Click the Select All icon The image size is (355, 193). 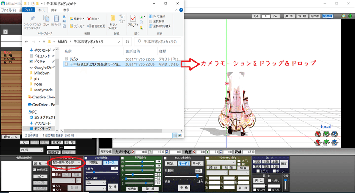[150, 16]
